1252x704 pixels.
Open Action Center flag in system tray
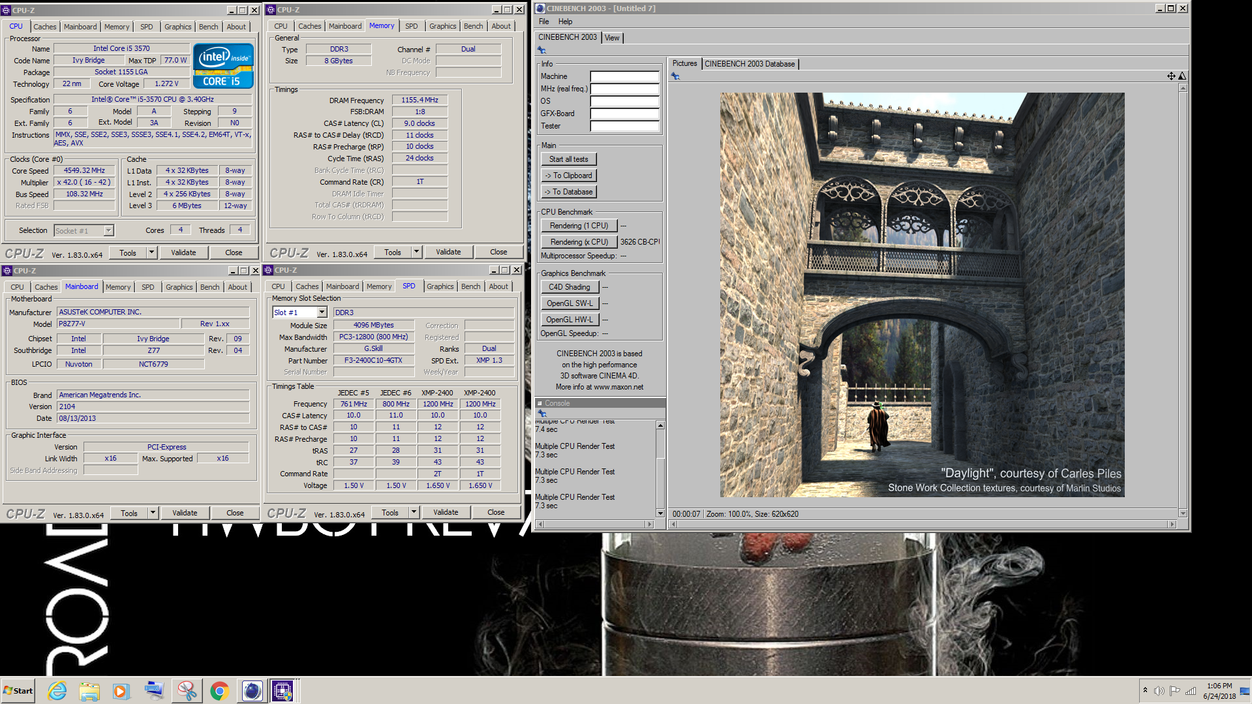(1174, 691)
